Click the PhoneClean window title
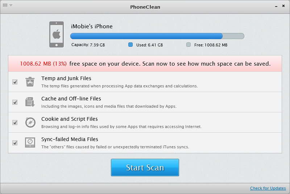Image resolution: width=290 pixels, height=194 pixels. click(x=145, y=7)
